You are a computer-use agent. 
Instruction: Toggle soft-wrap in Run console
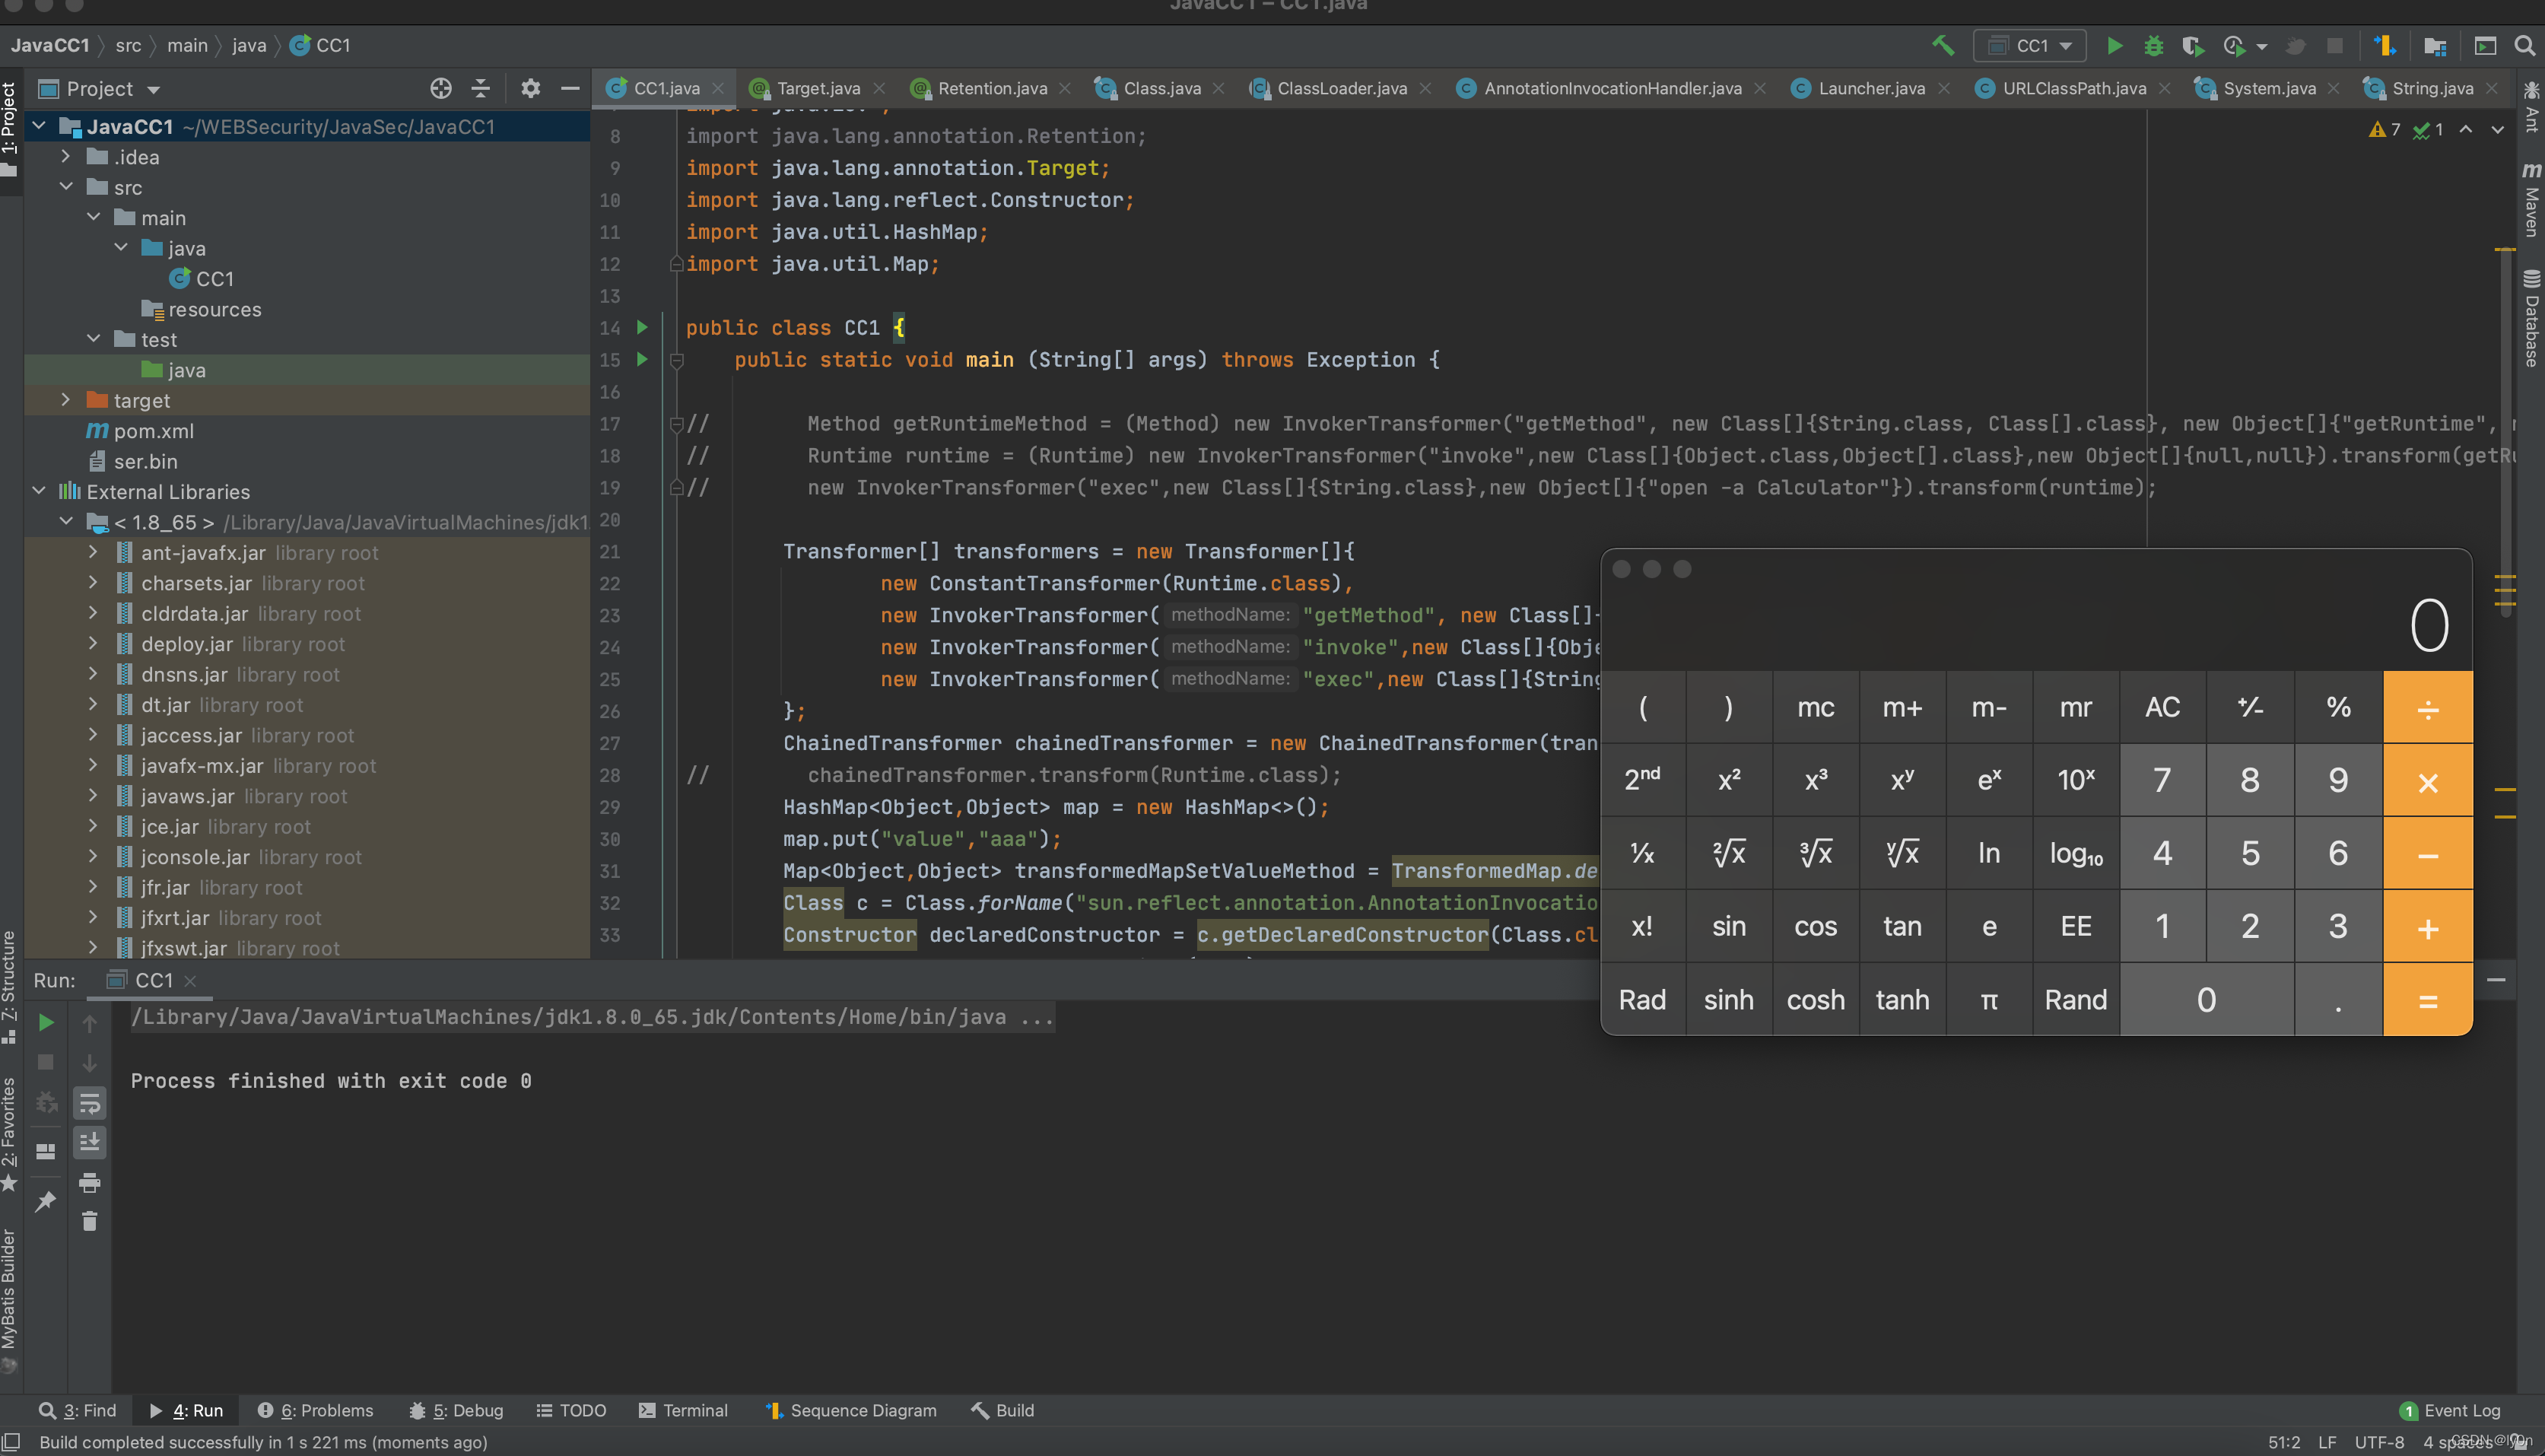tap(89, 1103)
